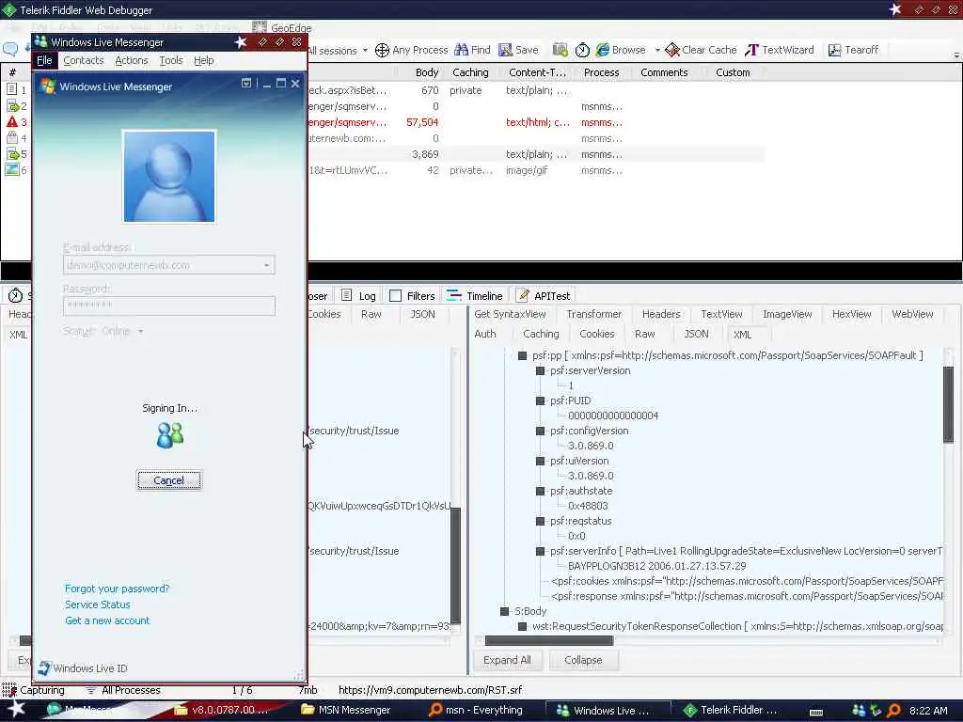Select session 1 document icon row
This screenshot has width=963, height=722.
point(11,89)
